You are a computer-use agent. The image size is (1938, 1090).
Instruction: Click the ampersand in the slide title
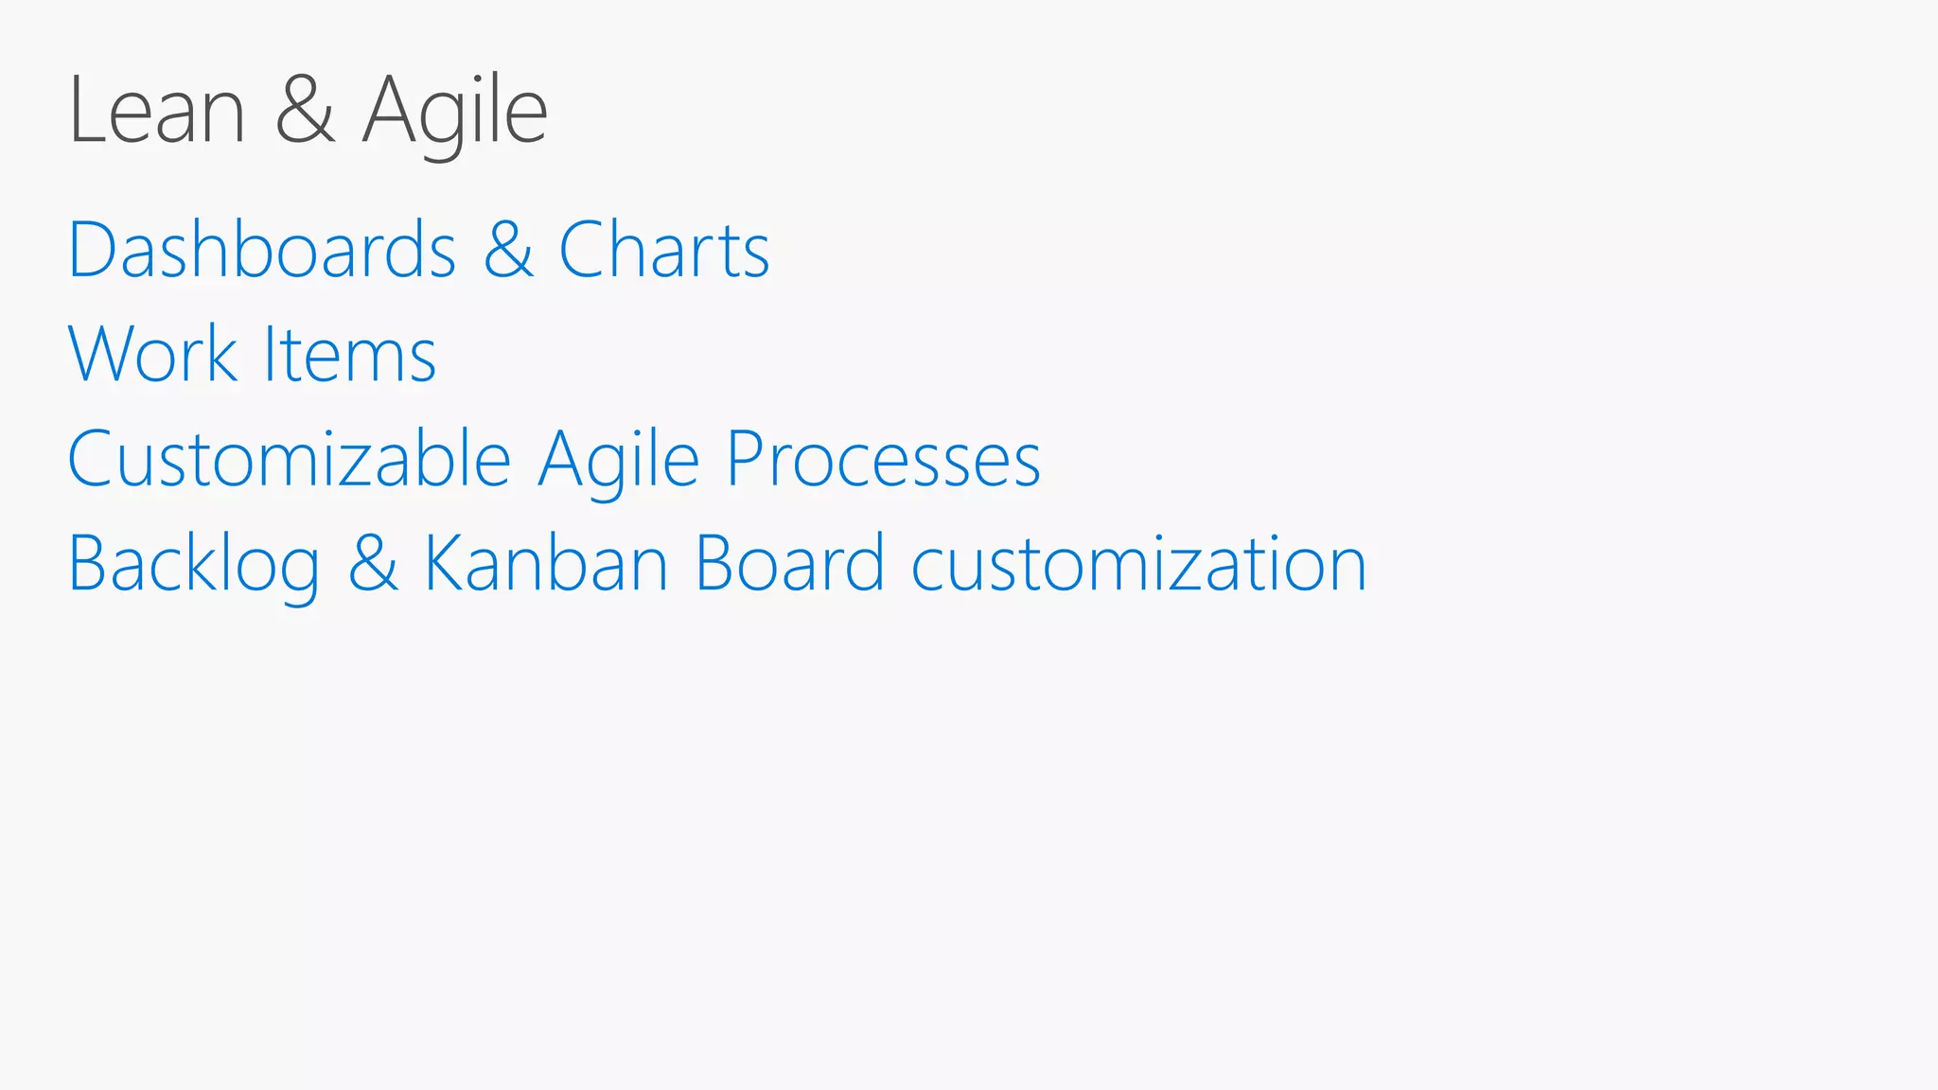[x=305, y=112]
